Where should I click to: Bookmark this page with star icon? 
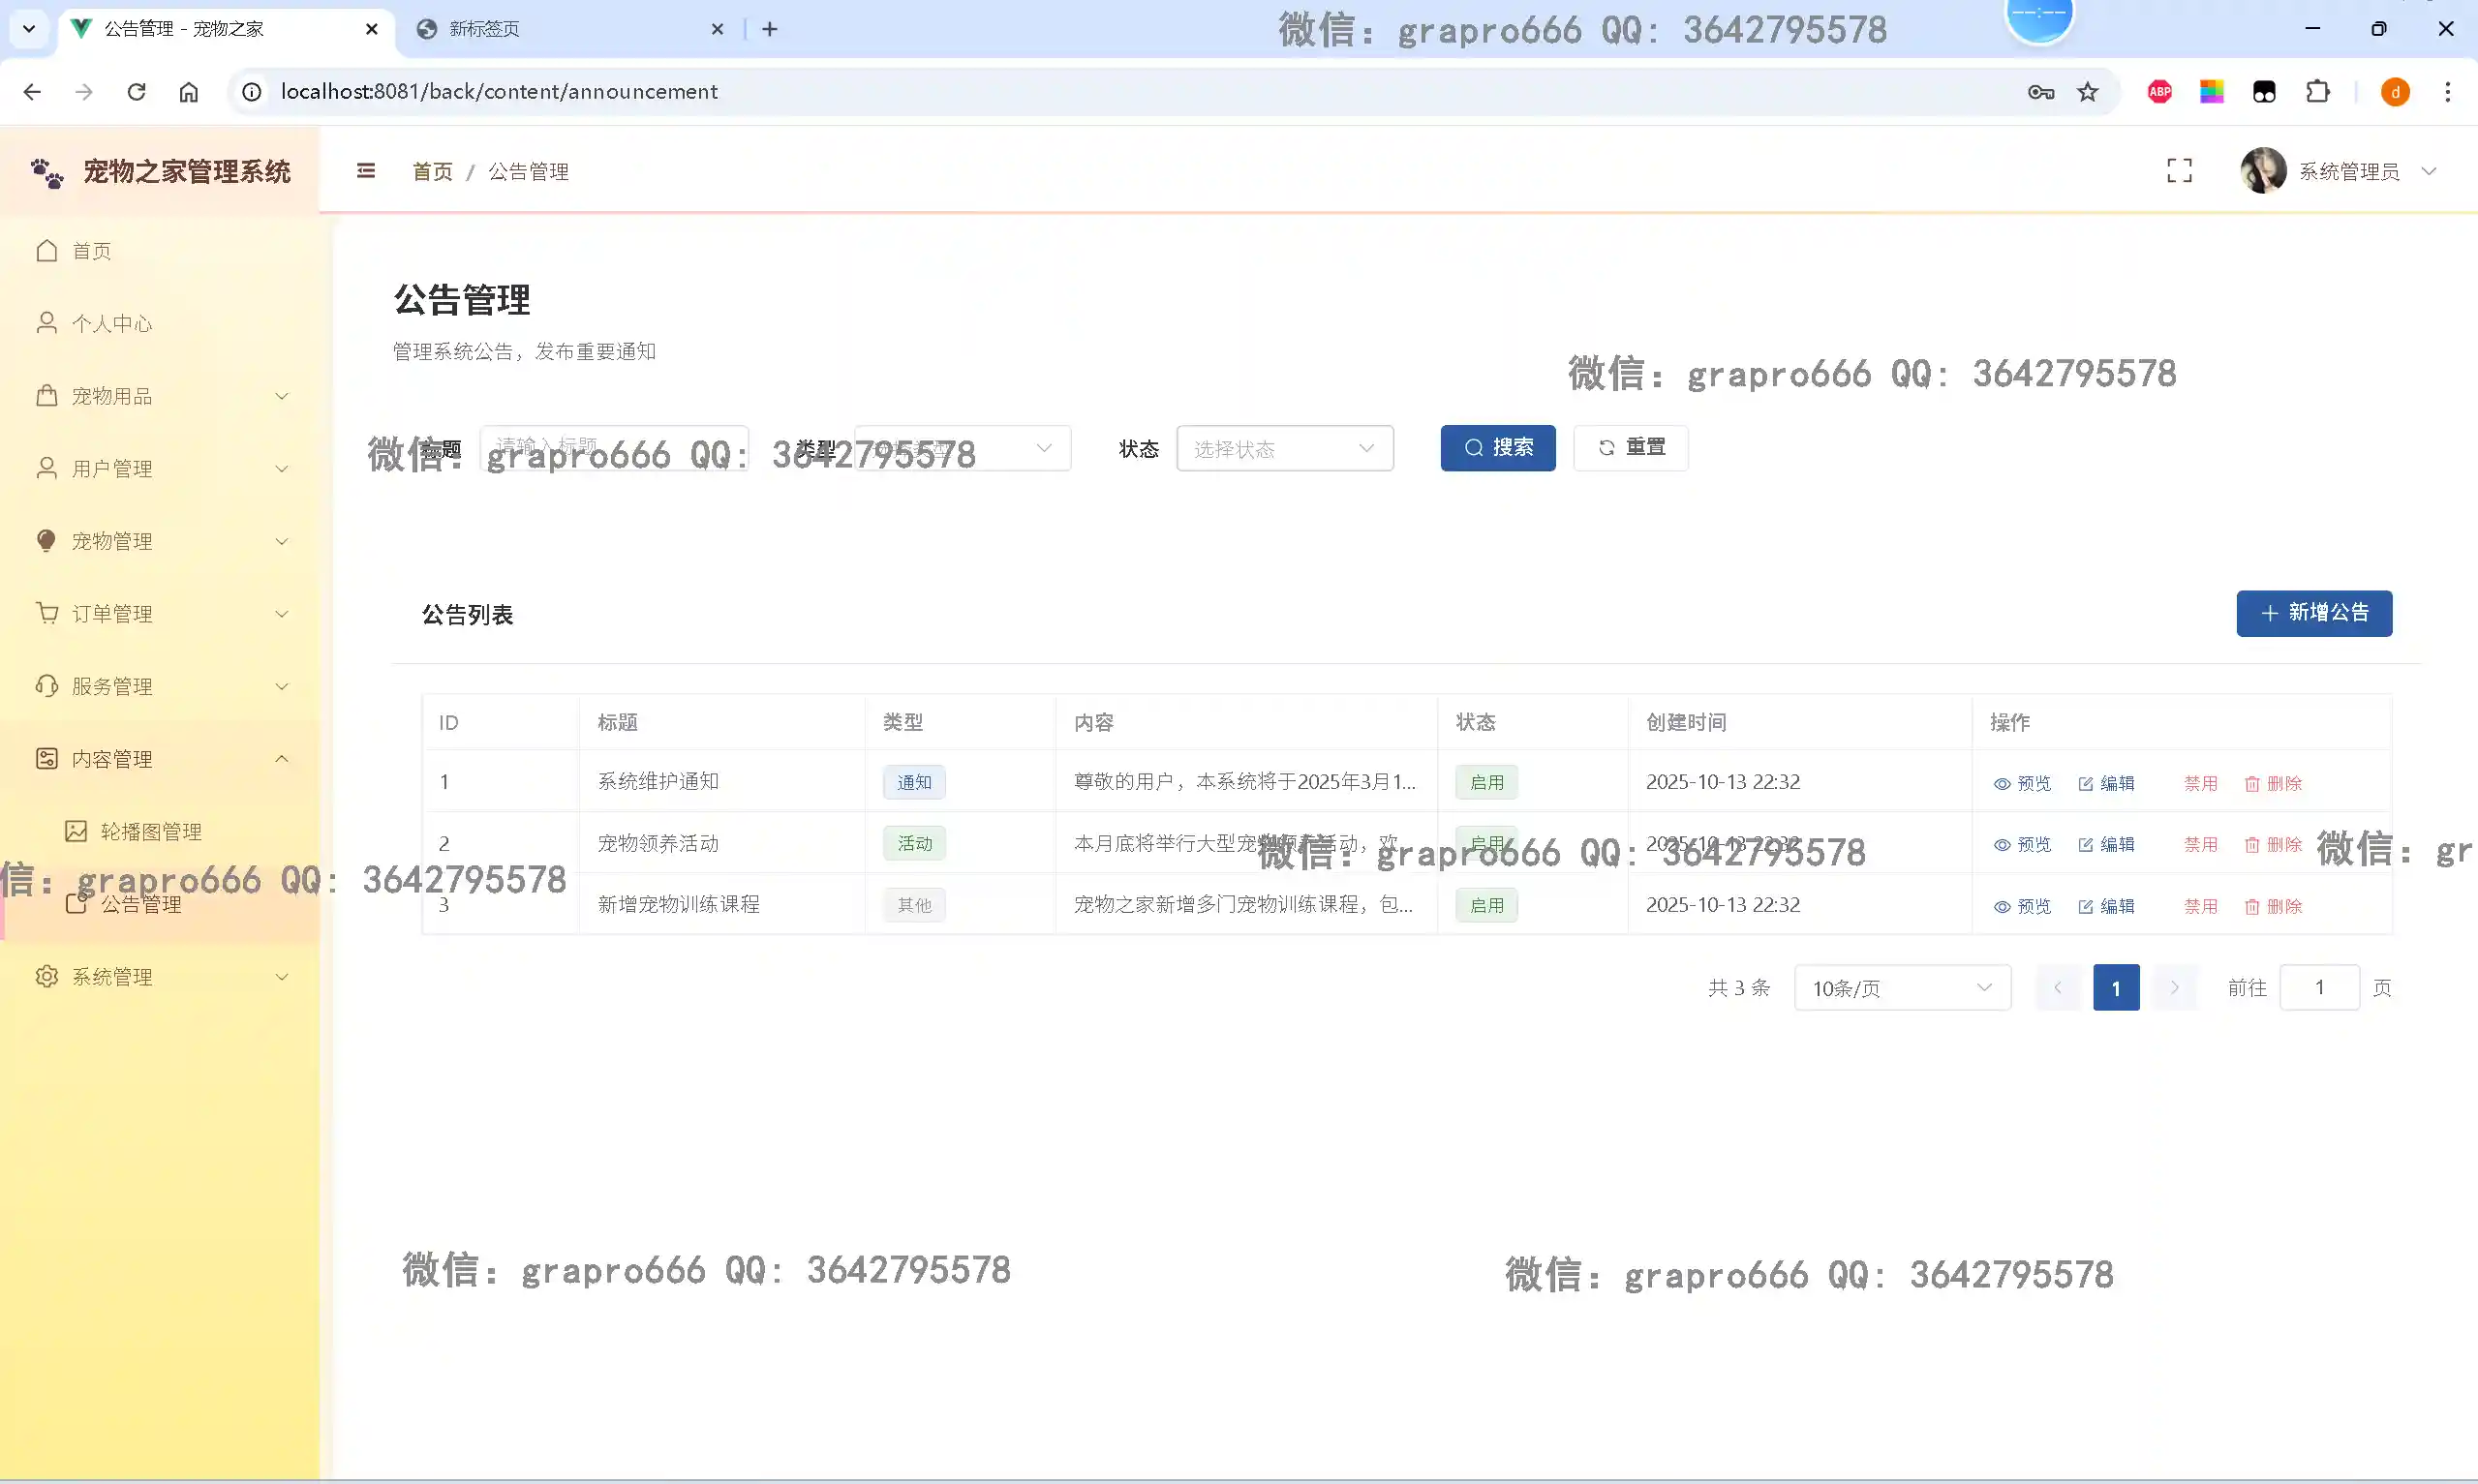2088,92
